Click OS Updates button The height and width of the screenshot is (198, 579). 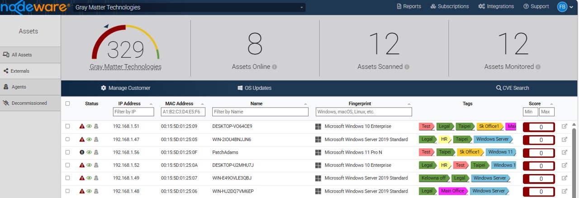pyautogui.click(x=254, y=88)
